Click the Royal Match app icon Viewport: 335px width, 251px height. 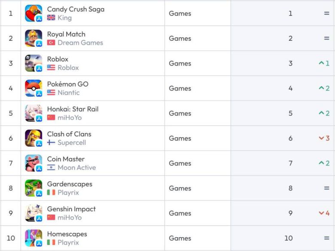point(33,38)
